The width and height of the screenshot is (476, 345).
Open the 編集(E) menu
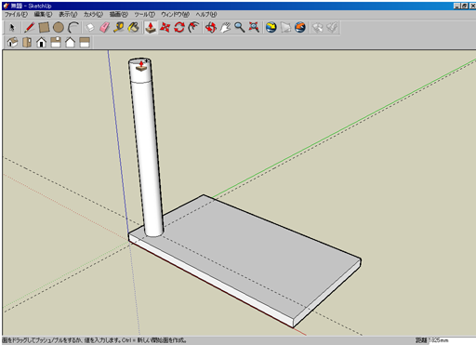pos(43,14)
